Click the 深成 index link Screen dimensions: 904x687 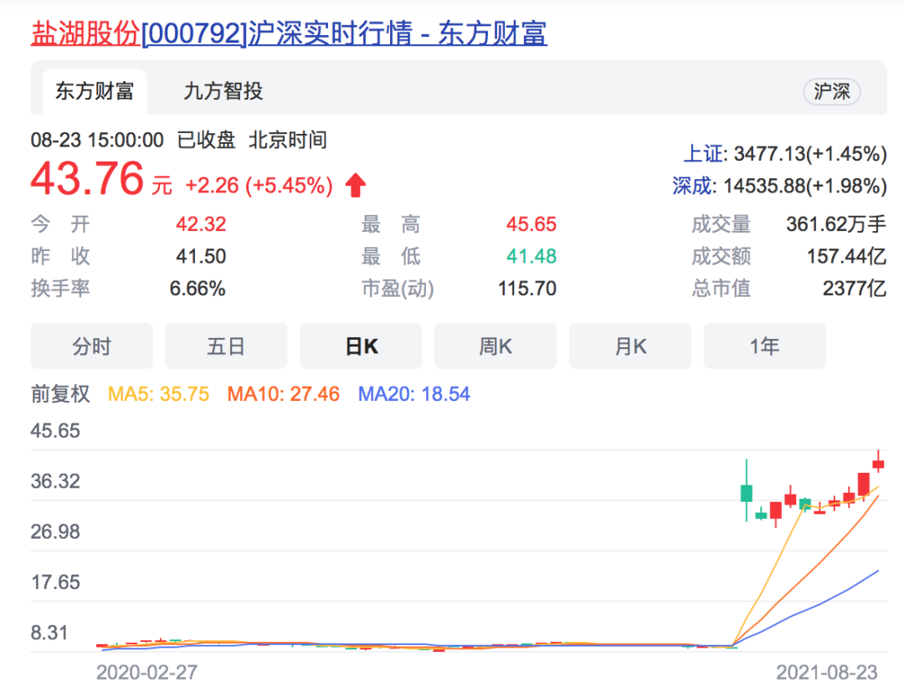pos(692,186)
